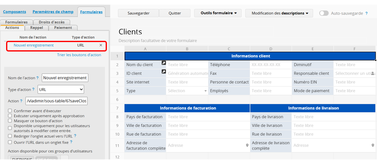Open help icon next to Auto-sauvegarde
The image size is (377, 160).
366,13
